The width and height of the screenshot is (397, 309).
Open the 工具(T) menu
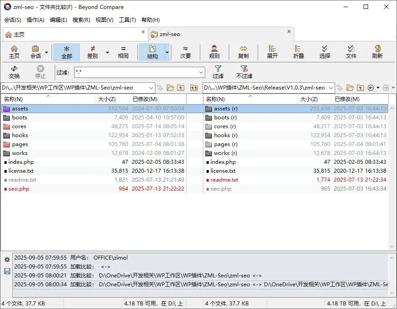click(127, 20)
